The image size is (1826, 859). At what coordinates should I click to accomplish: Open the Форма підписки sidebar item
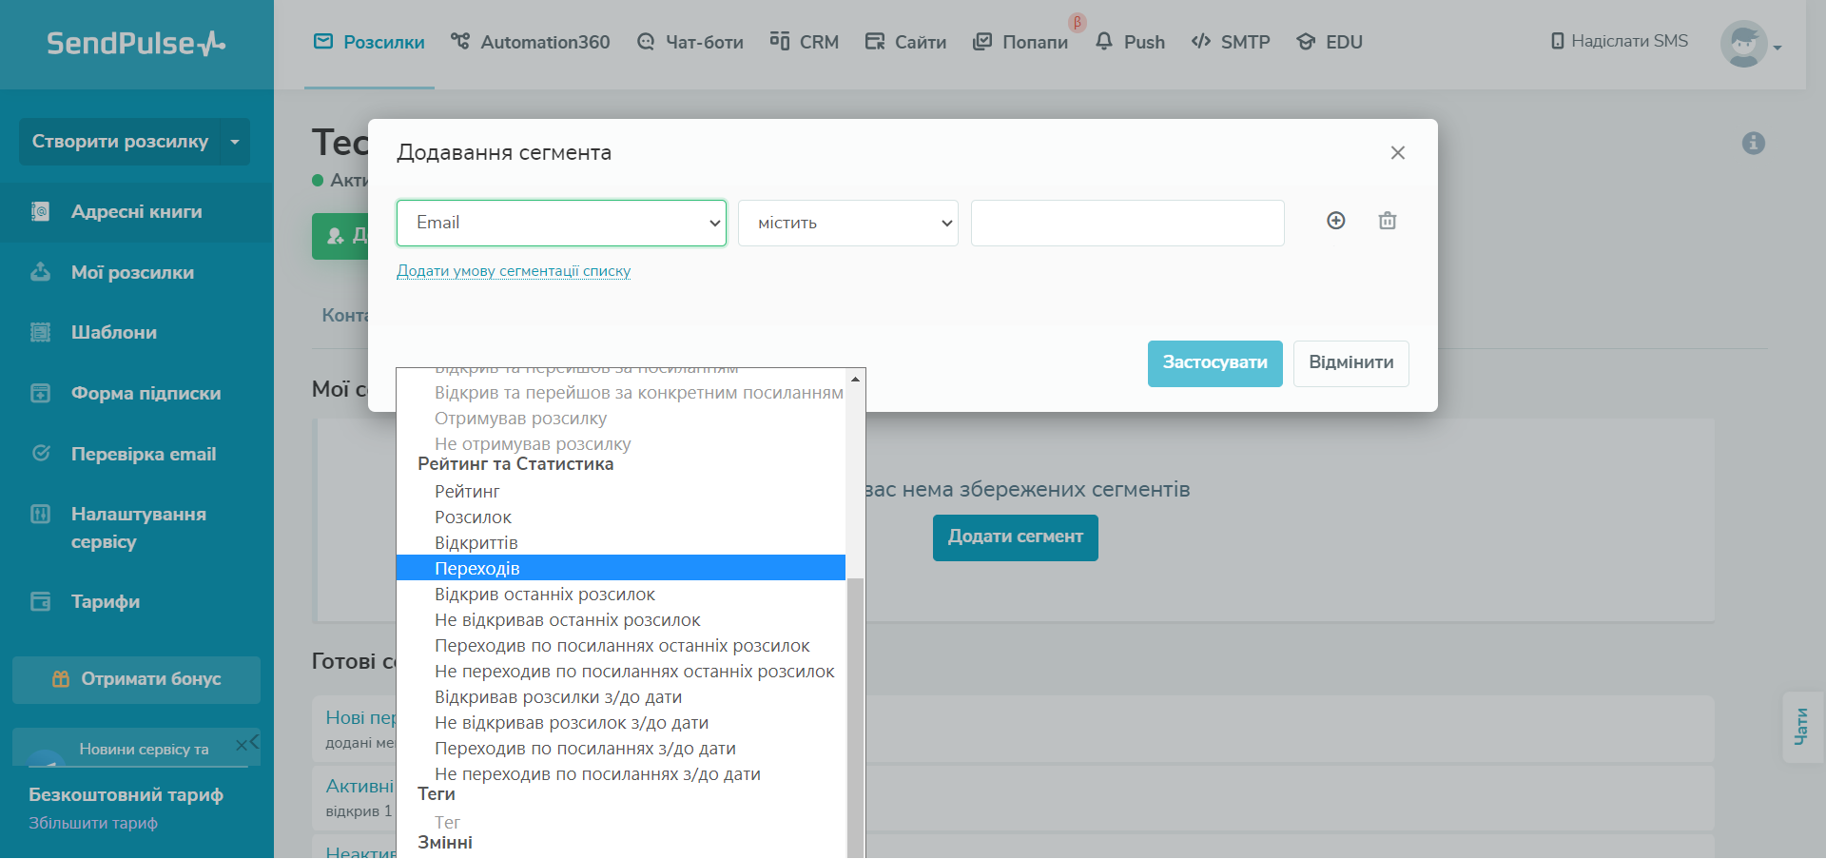[x=137, y=393]
